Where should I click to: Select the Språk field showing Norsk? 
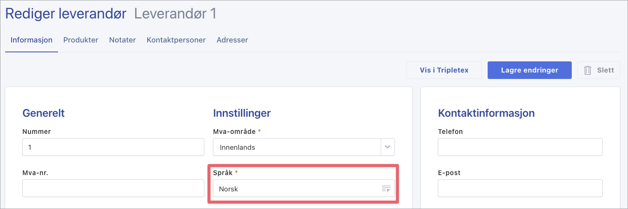click(296, 189)
